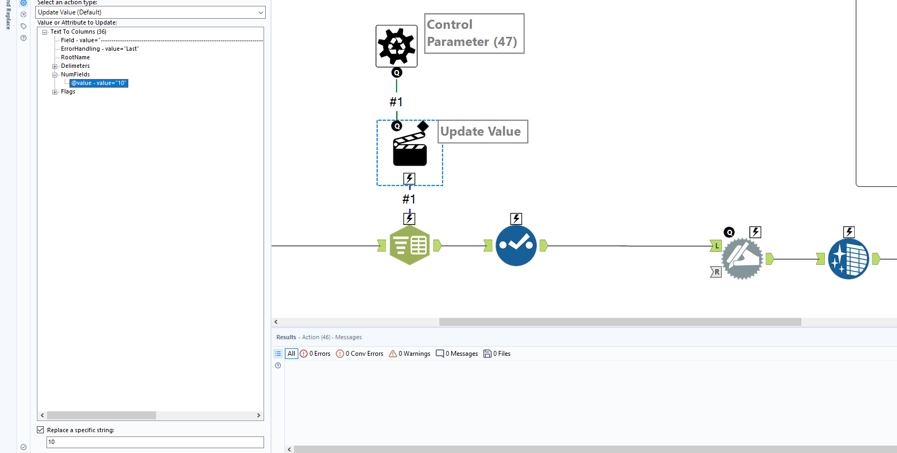Click #1 connection label below Action tool

coord(409,199)
